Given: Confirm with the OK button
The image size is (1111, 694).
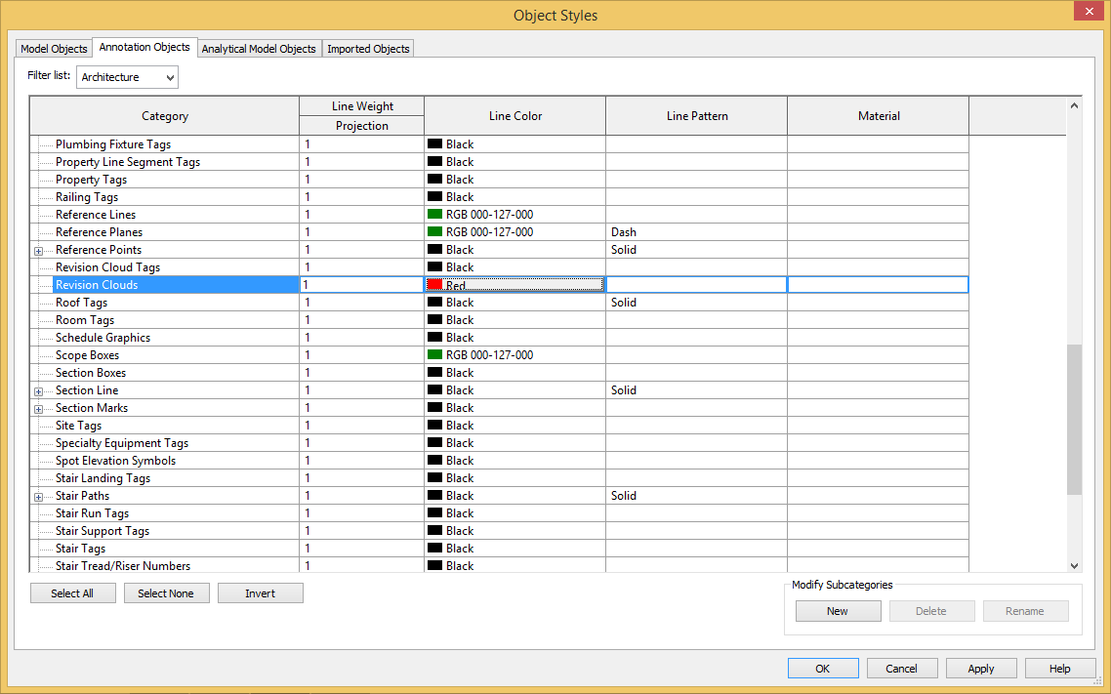Looking at the screenshot, I should [x=823, y=669].
